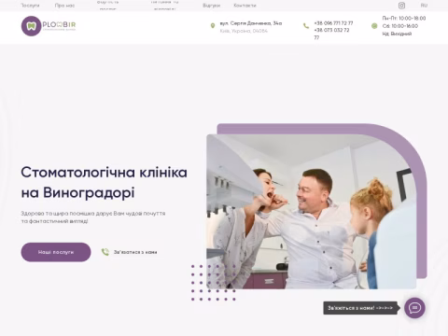Click the dentist photo in the hero section
This screenshot has height=336, width=448.
pos(311,212)
